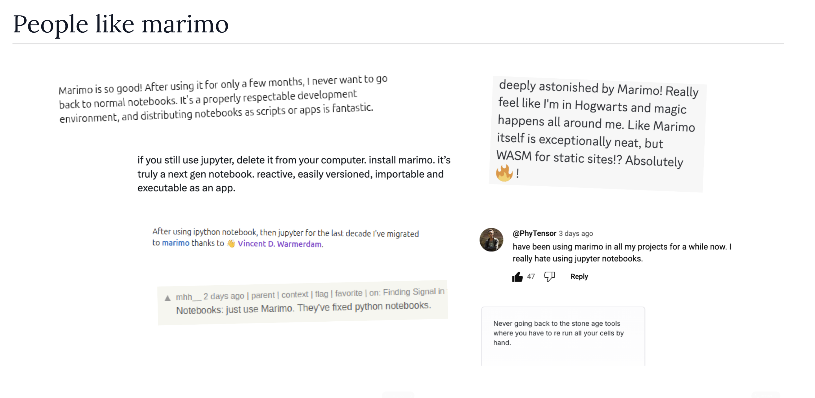Open the PhyTensor avatar image
The height and width of the screenshot is (398, 815).
(491, 240)
